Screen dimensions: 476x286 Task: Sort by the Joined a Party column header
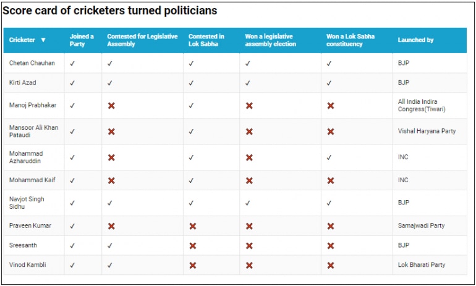point(82,40)
